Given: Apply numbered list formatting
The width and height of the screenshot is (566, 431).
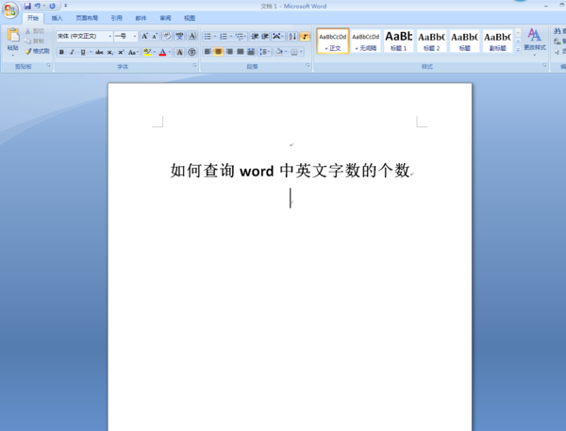Looking at the screenshot, I should click(x=225, y=37).
